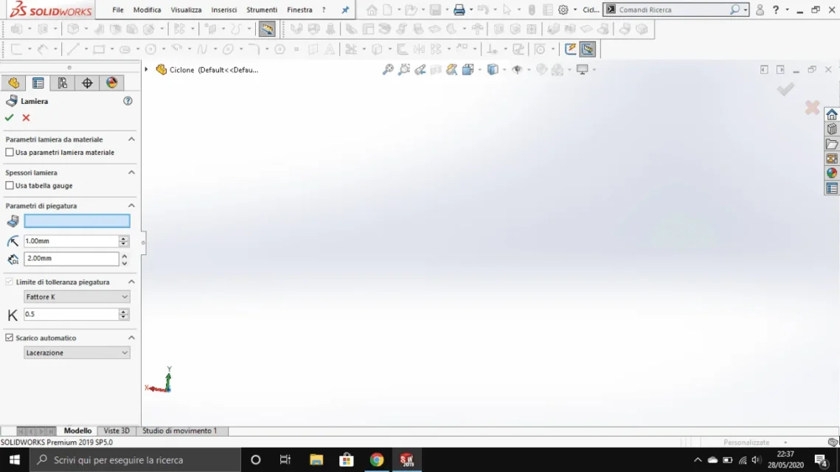Select the highlighted Measure tool icon
The image size is (840, 472).
(x=267, y=29)
